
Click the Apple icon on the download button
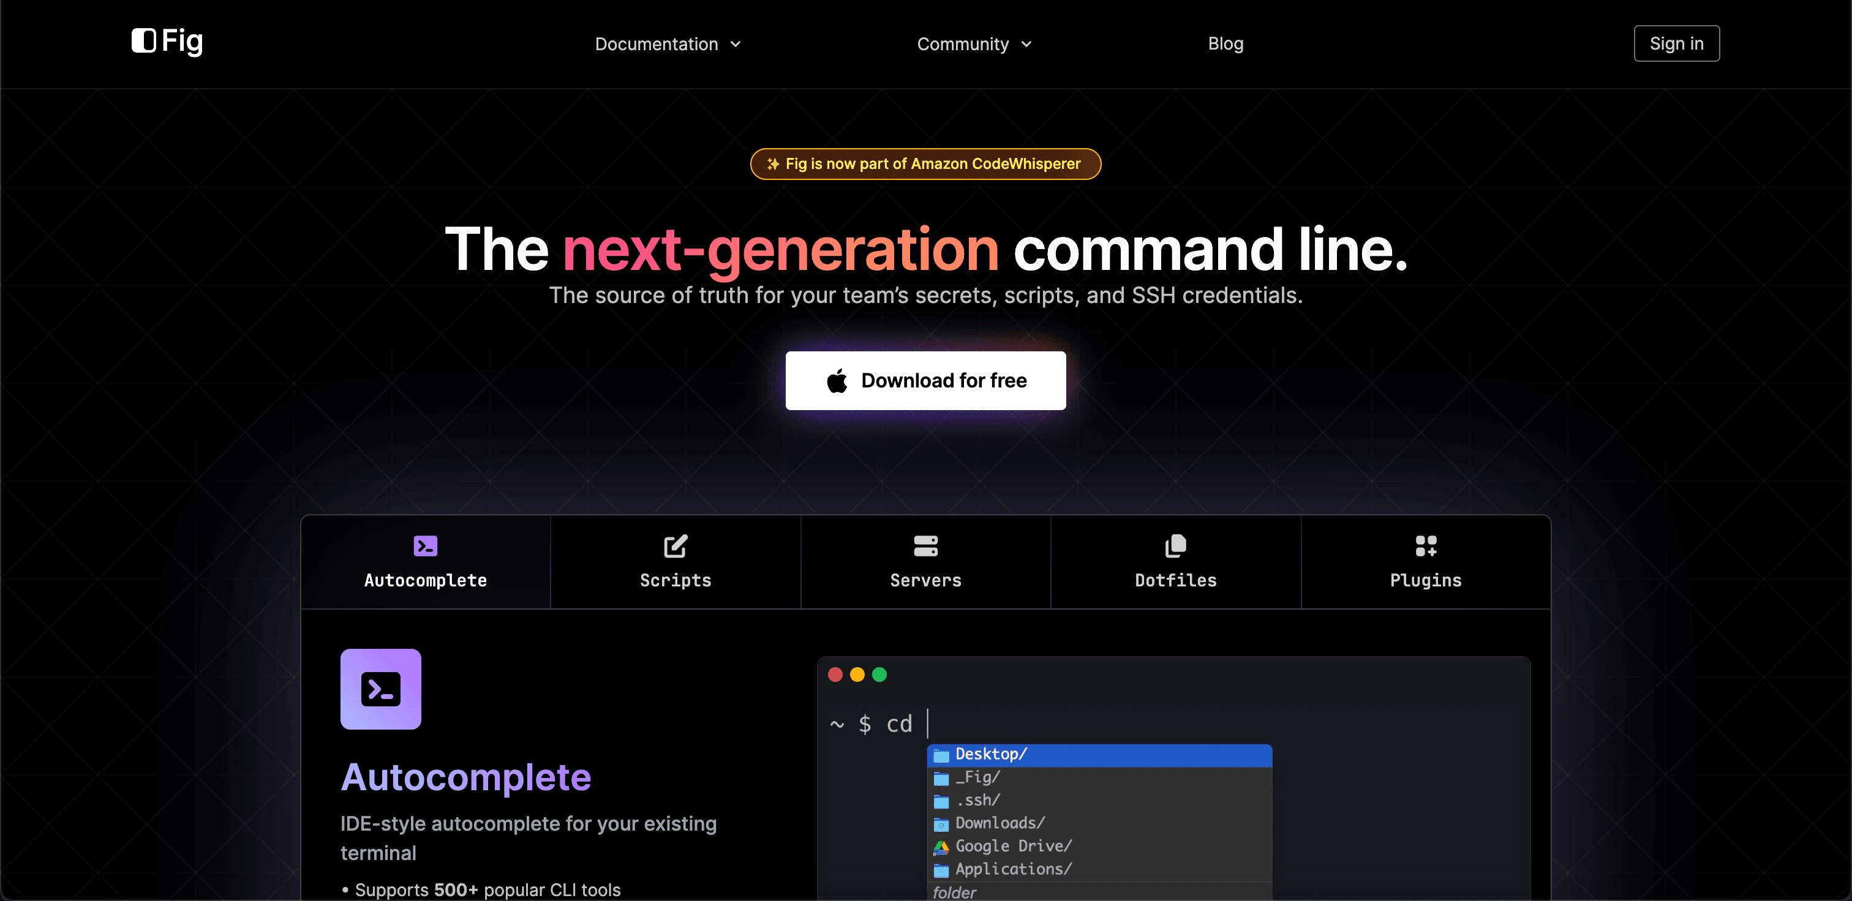click(837, 380)
